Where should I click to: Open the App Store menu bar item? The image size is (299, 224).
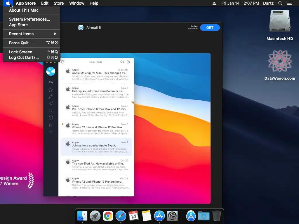point(26,3)
